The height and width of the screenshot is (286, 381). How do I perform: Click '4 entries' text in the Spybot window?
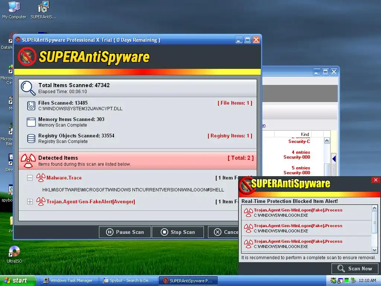tap(301, 152)
